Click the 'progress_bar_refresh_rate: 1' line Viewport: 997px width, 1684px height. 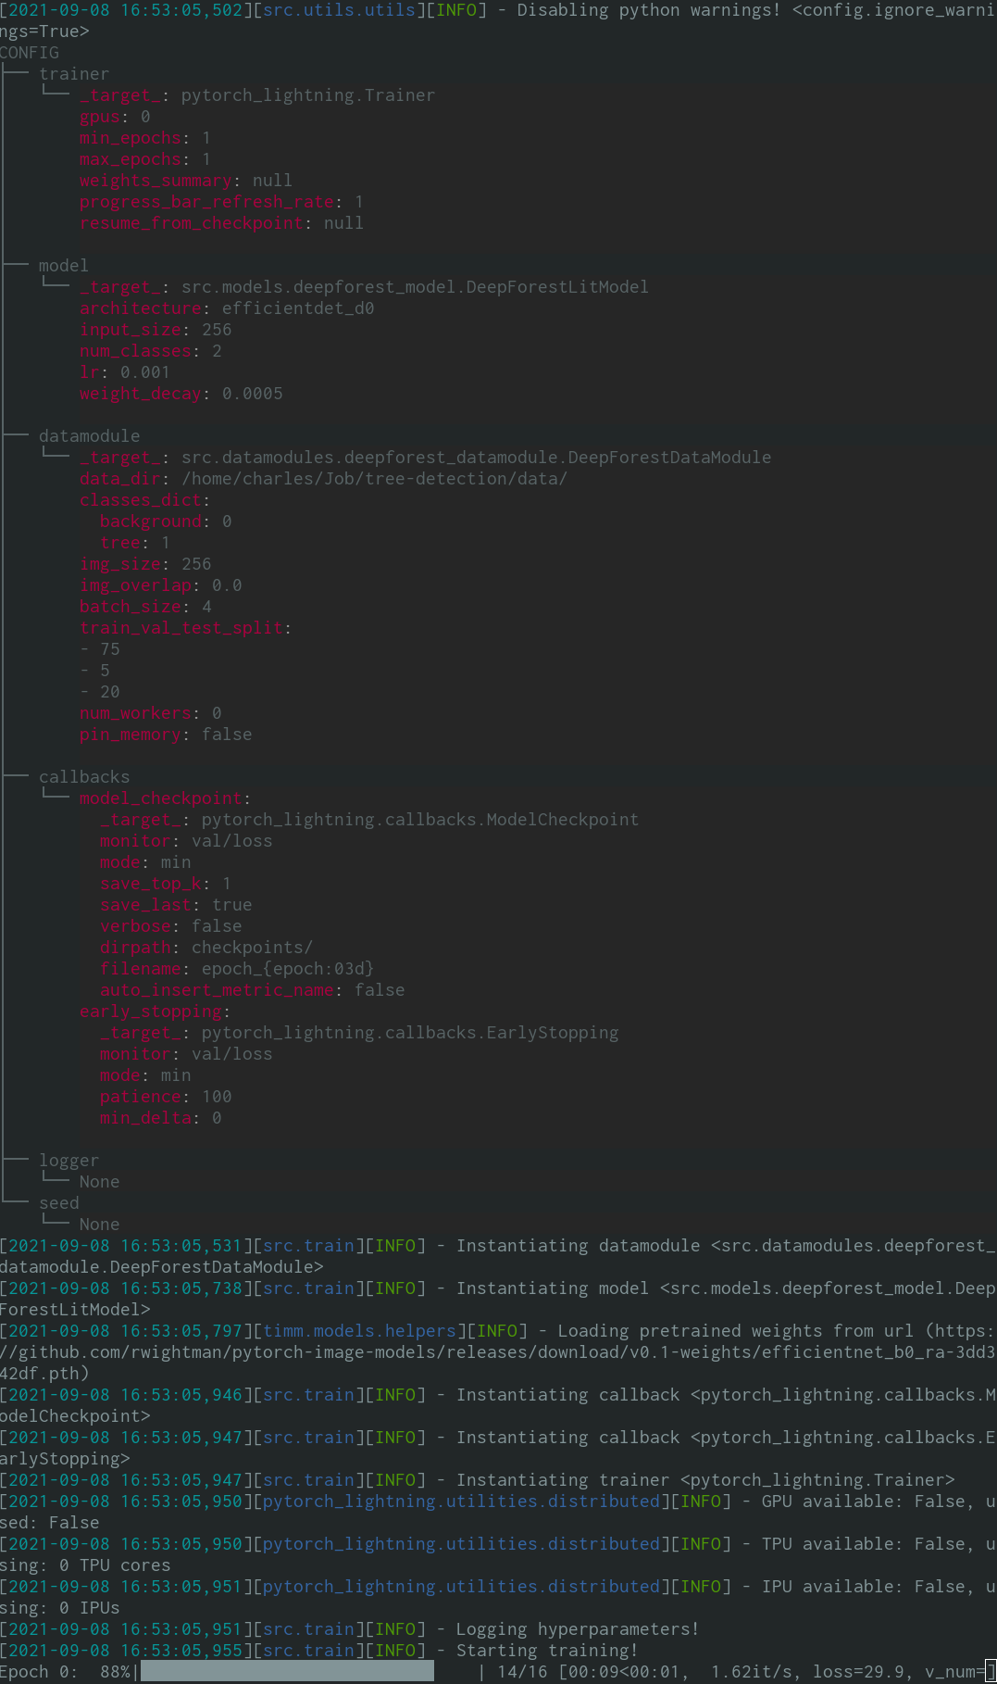click(222, 202)
